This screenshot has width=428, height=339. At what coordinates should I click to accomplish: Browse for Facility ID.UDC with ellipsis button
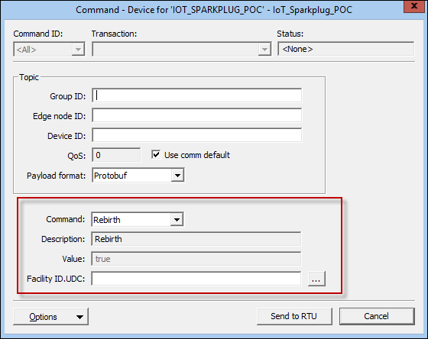point(316,279)
